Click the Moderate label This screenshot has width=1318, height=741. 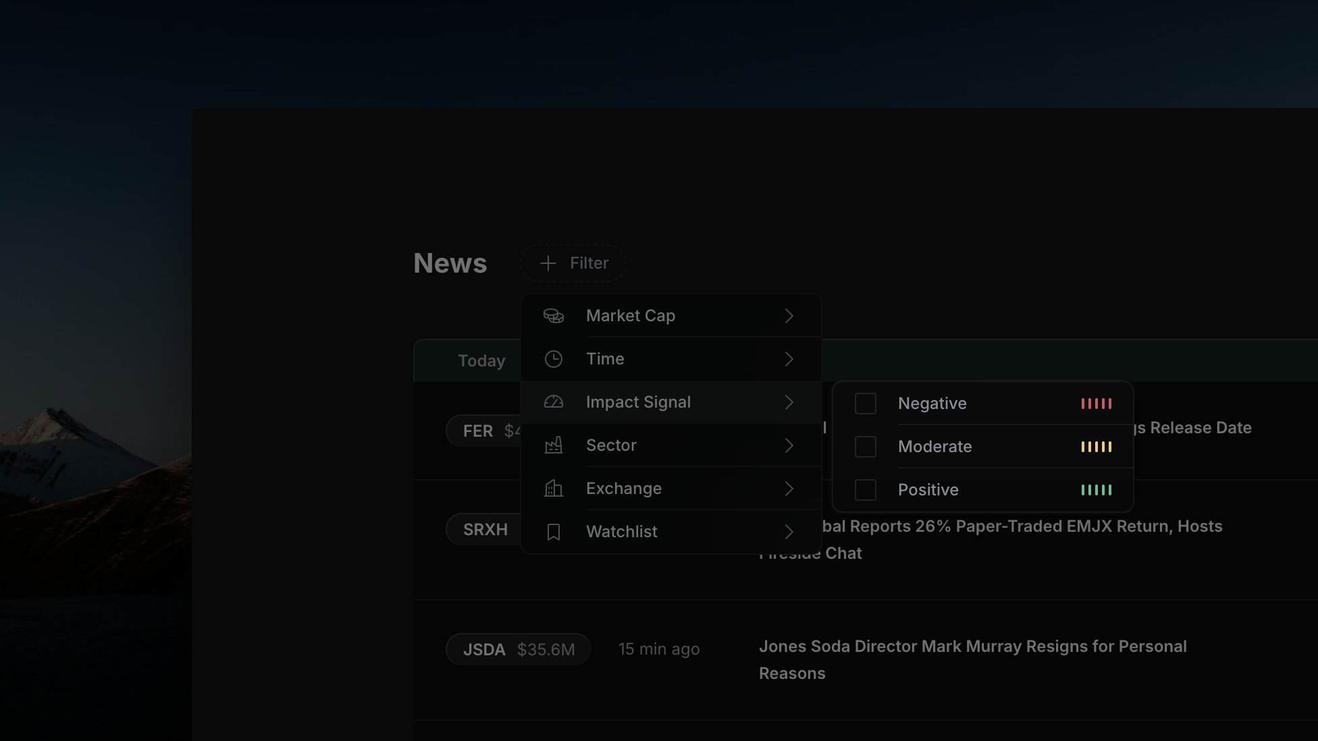[x=935, y=447]
